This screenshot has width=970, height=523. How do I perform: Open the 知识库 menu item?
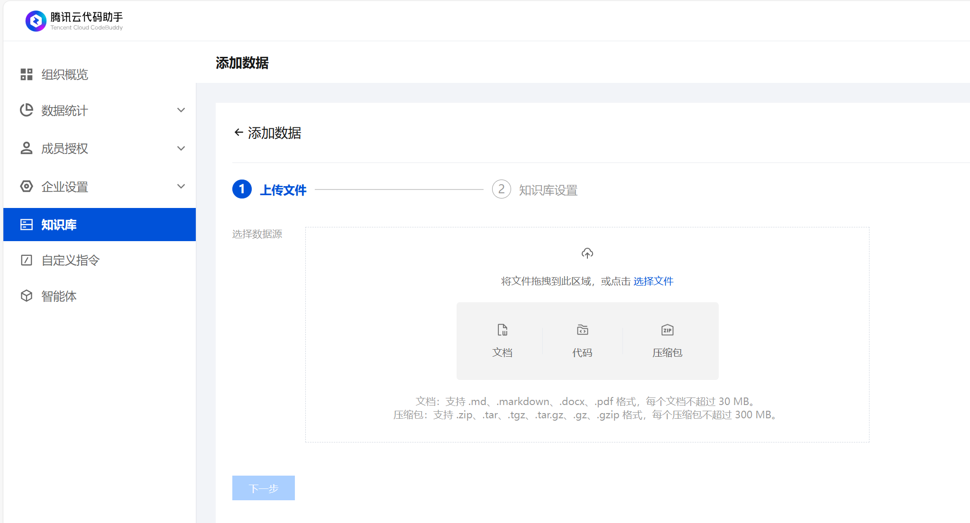coord(59,225)
